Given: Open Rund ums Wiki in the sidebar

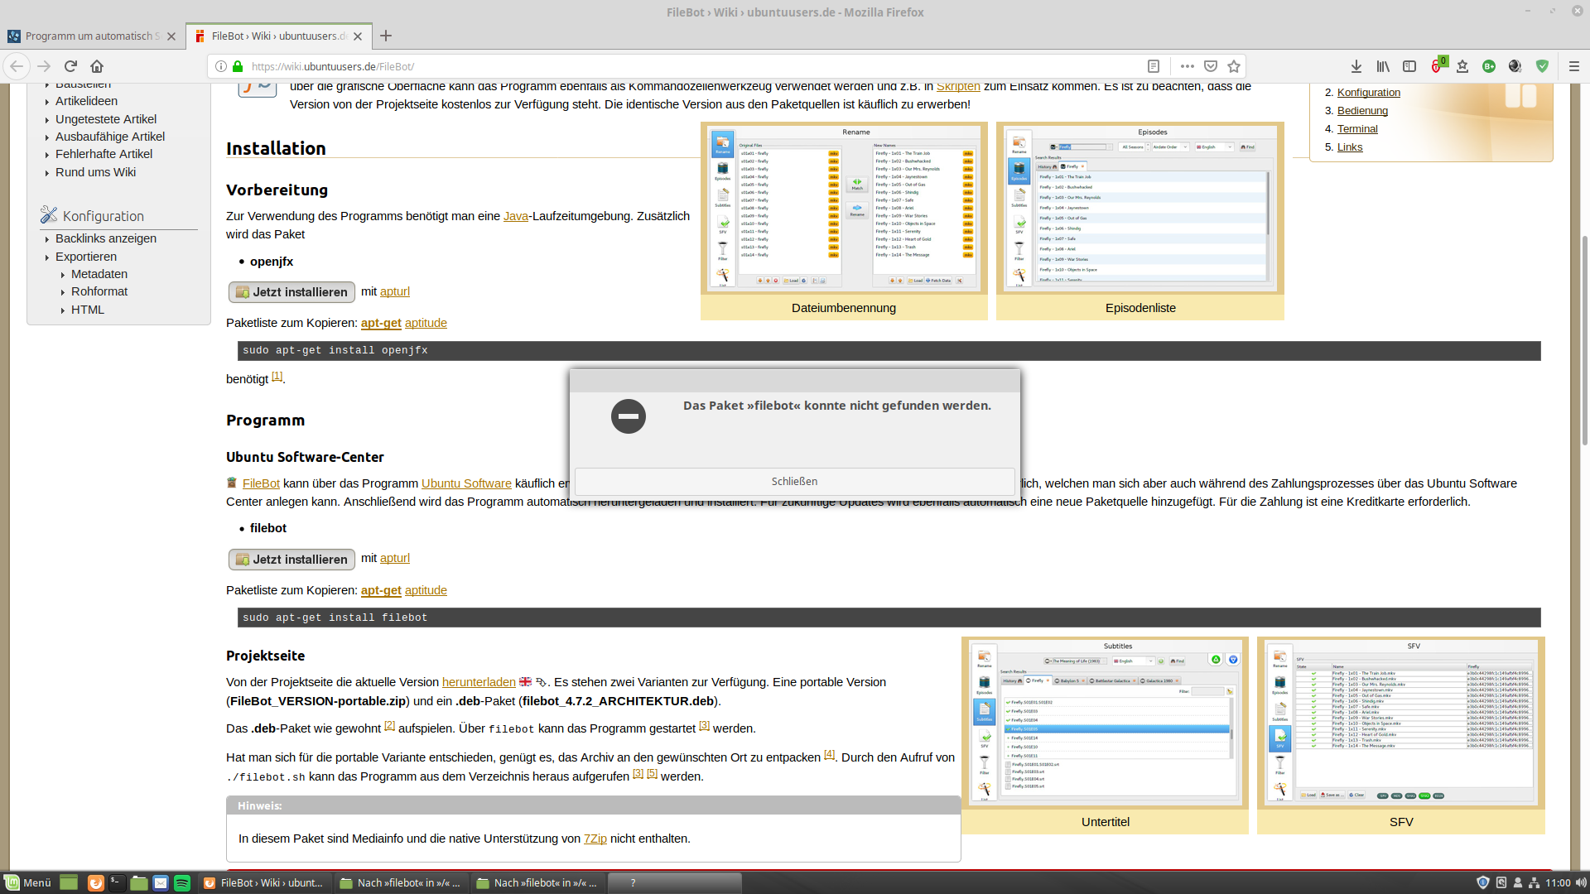Looking at the screenshot, I should [x=95, y=172].
